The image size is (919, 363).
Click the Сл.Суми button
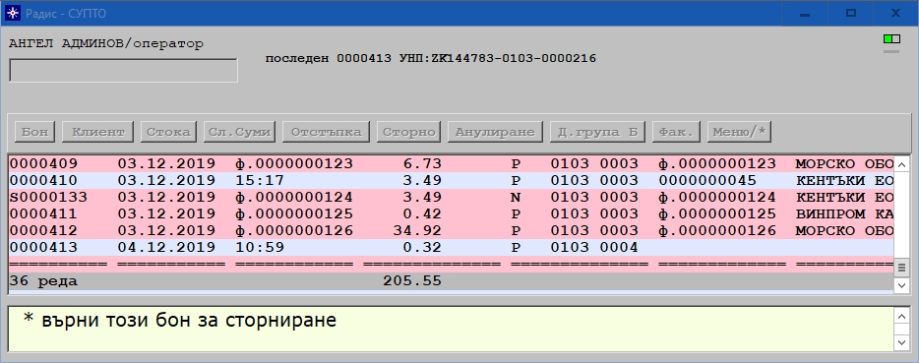pyautogui.click(x=239, y=132)
